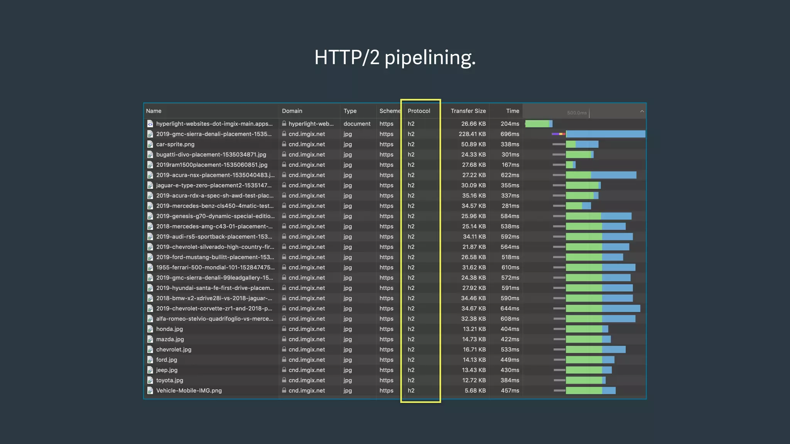790x444 pixels.
Task: Select the waterfall bar for the hyperlight document request
Action: tap(539, 124)
